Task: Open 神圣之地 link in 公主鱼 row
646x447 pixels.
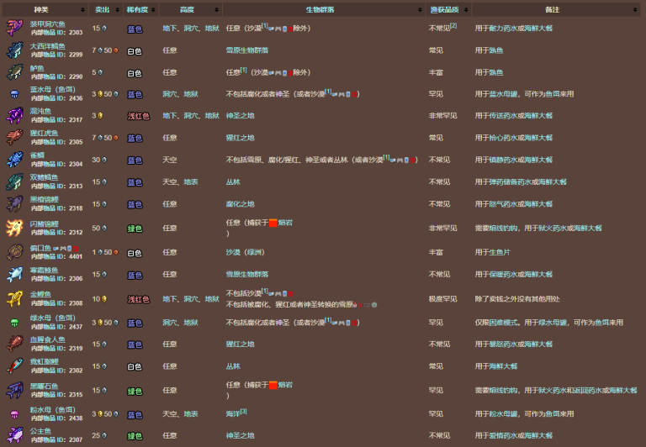Action: click(241, 435)
